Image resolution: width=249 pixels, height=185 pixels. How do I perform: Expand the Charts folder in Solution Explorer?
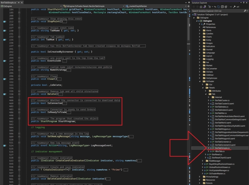(200, 37)
